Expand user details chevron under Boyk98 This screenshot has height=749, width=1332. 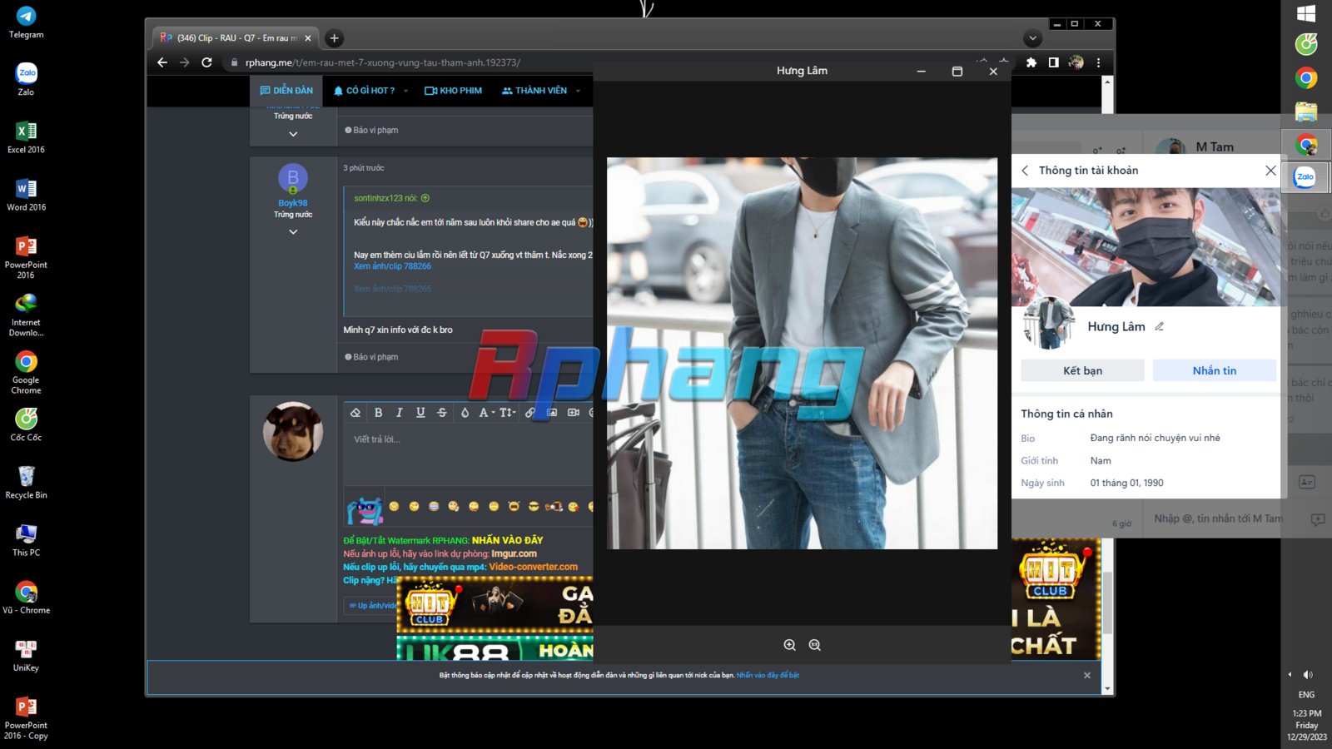293,232
